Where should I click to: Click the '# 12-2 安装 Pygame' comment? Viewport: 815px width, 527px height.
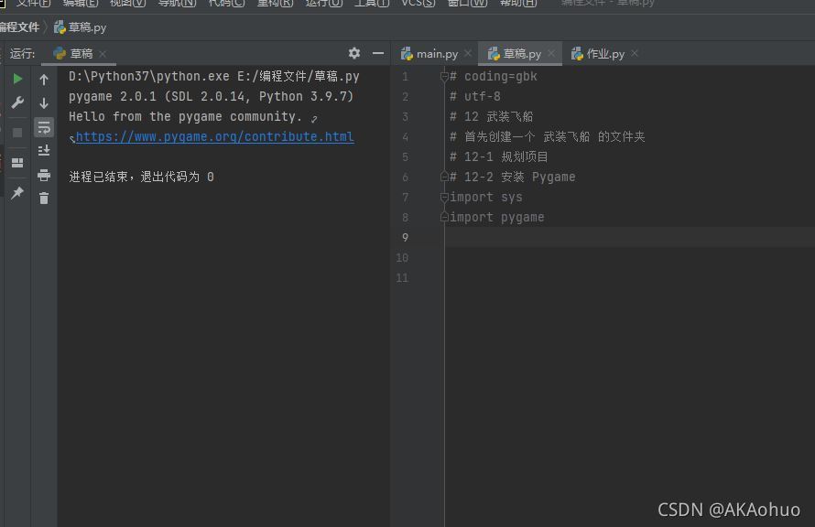[513, 177]
